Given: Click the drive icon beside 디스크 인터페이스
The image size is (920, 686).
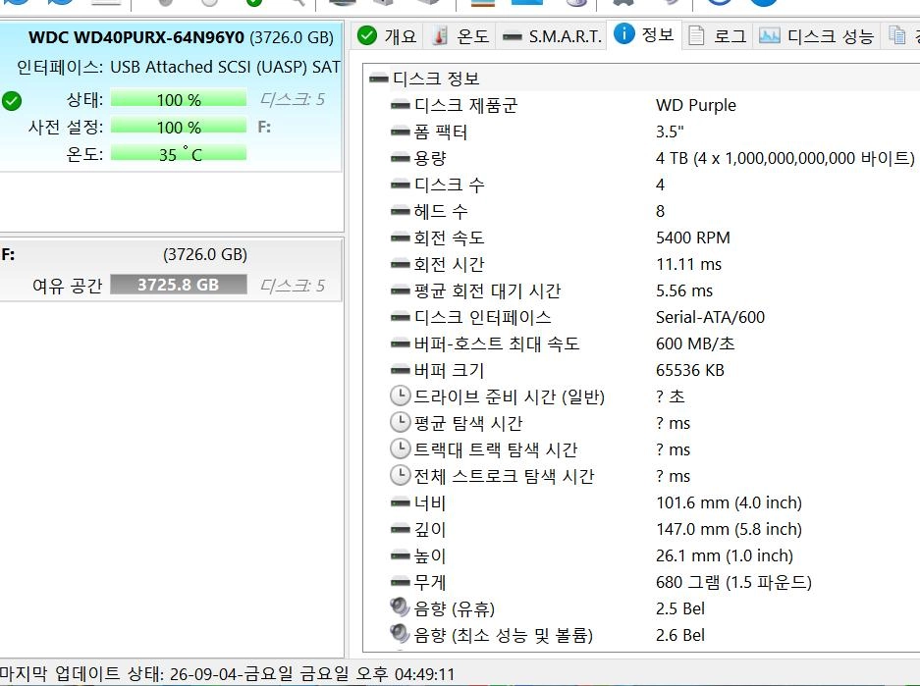Looking at the screenshot, I should point(401,317).
